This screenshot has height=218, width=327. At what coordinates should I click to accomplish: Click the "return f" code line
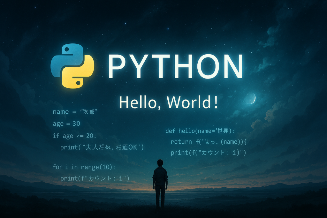pyautogui.click(x=209, y=142)
